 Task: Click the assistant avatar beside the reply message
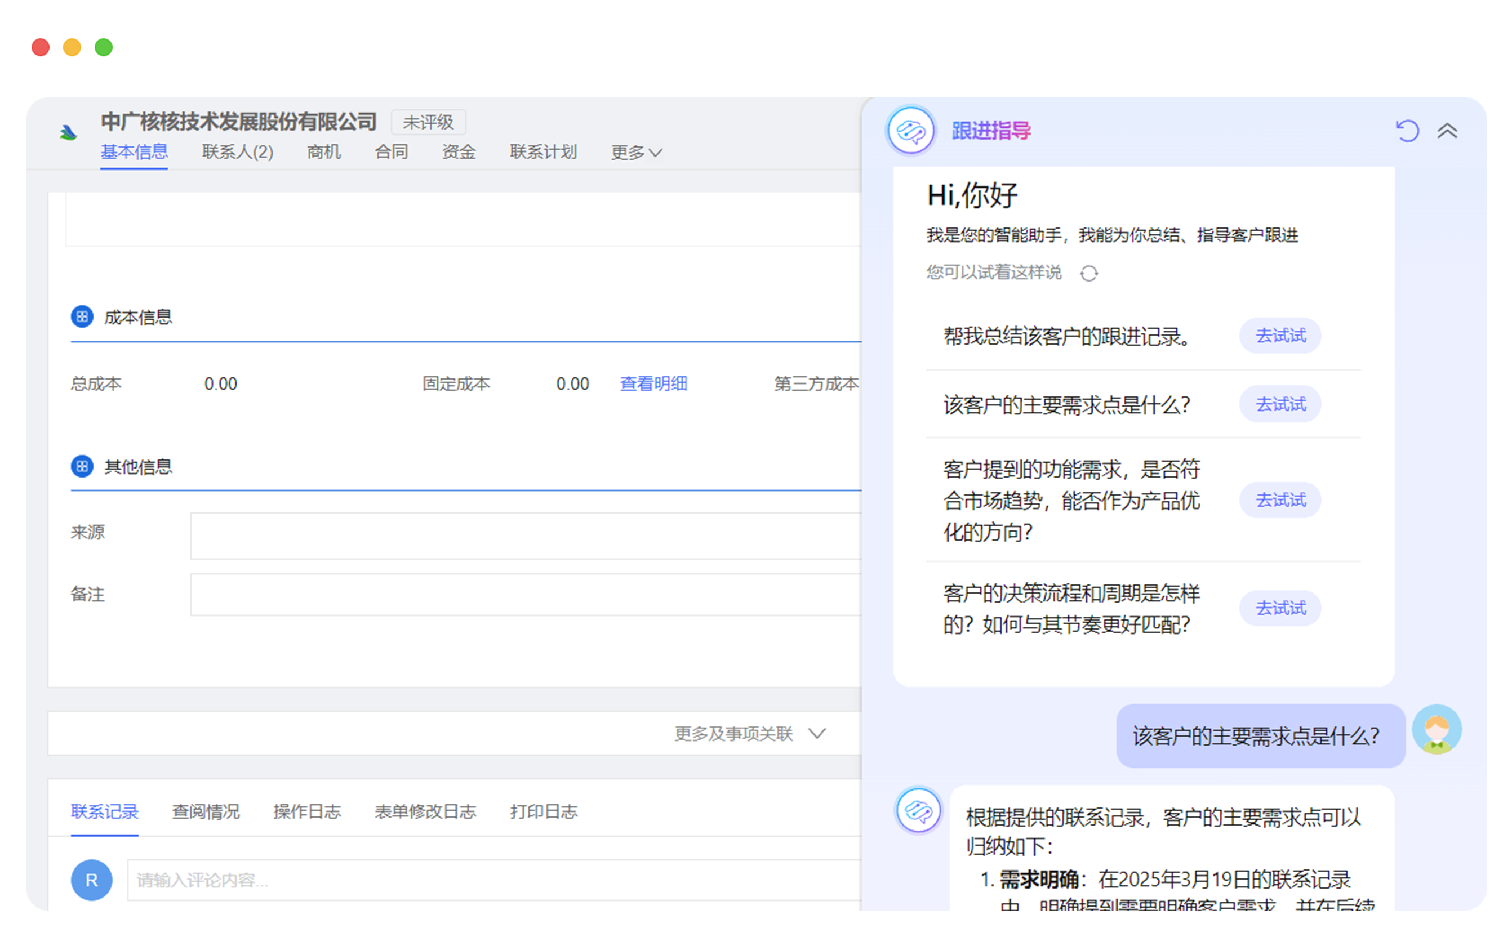(x=918, y=810)
